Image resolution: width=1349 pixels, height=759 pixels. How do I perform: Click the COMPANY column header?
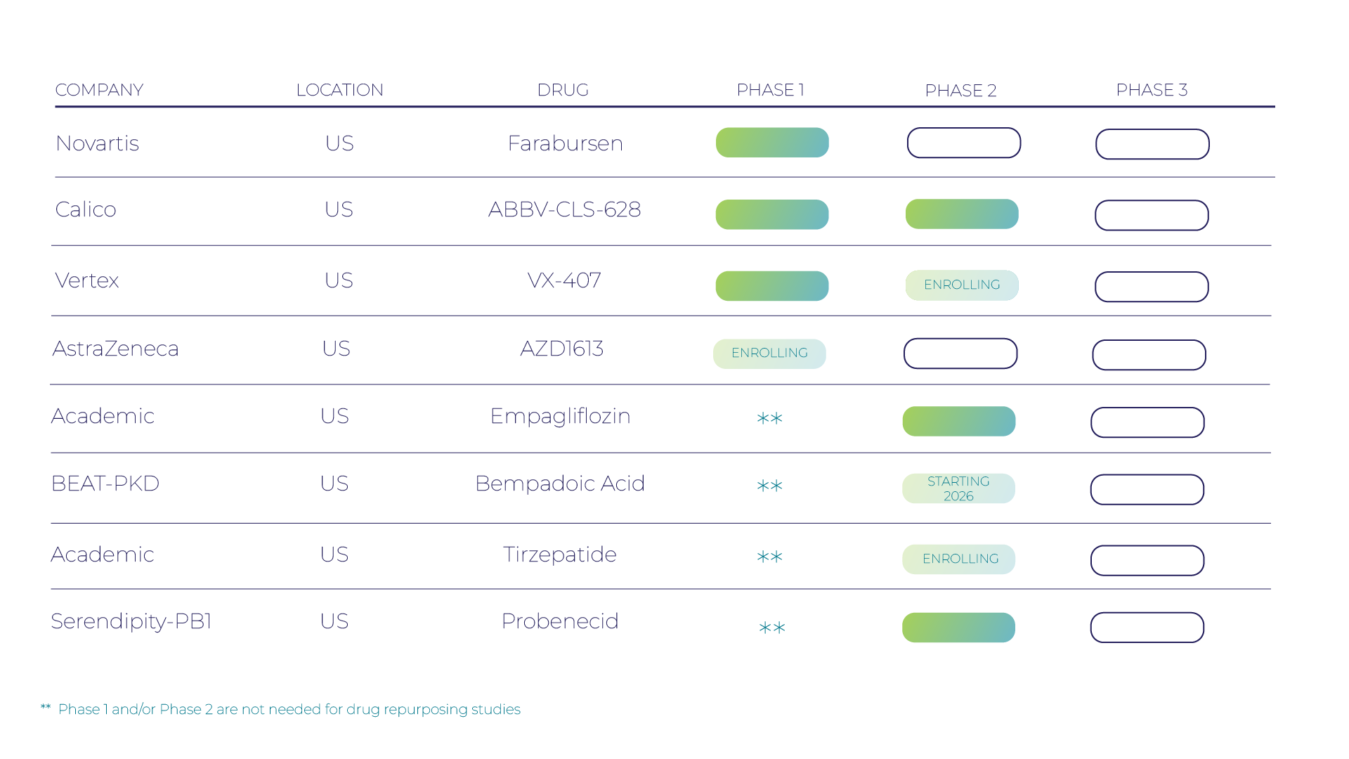pyautogui.click(x=99, y=90)
